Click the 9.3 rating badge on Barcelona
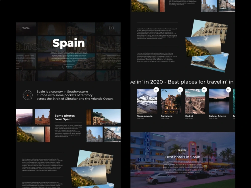Image resolution: width=251 pixels, height=188 pixels. (x=180, y=90)
